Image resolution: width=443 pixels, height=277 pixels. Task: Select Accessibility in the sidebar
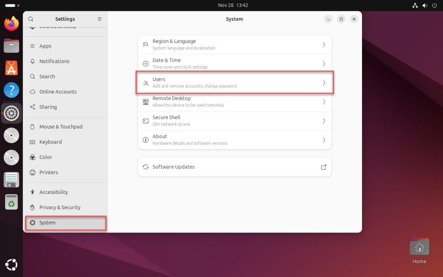click(x=66, y=192)
